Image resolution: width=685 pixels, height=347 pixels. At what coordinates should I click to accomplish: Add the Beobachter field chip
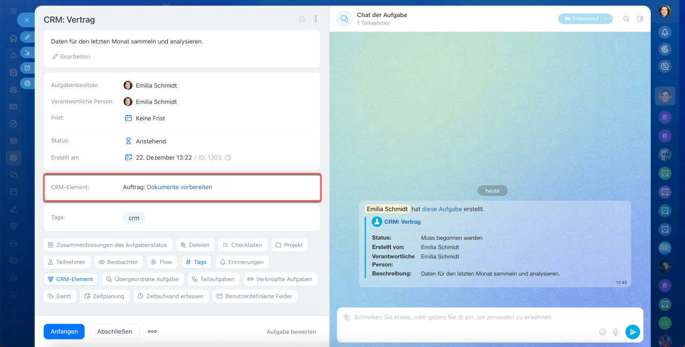click(x=119, y=262)
